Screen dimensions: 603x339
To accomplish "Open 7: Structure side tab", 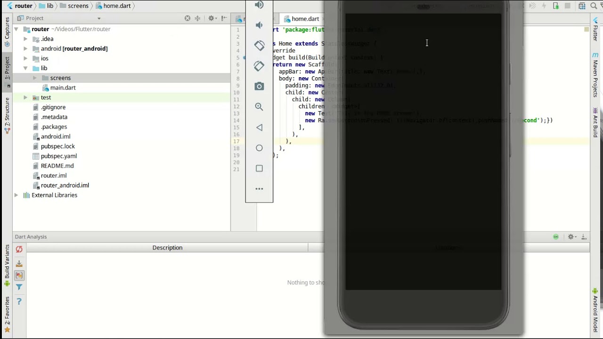I will [x=7, y=115].
